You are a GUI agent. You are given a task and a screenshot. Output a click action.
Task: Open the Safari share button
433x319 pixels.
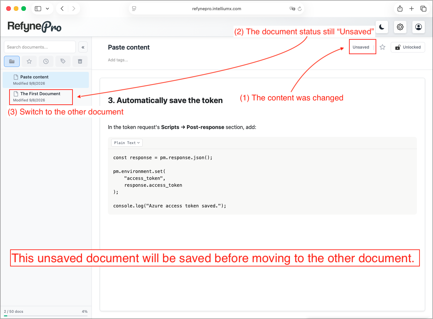(400, 9)
